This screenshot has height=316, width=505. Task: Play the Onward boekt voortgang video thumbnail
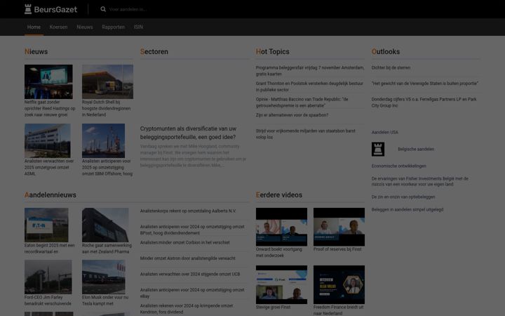click(281, 227)
